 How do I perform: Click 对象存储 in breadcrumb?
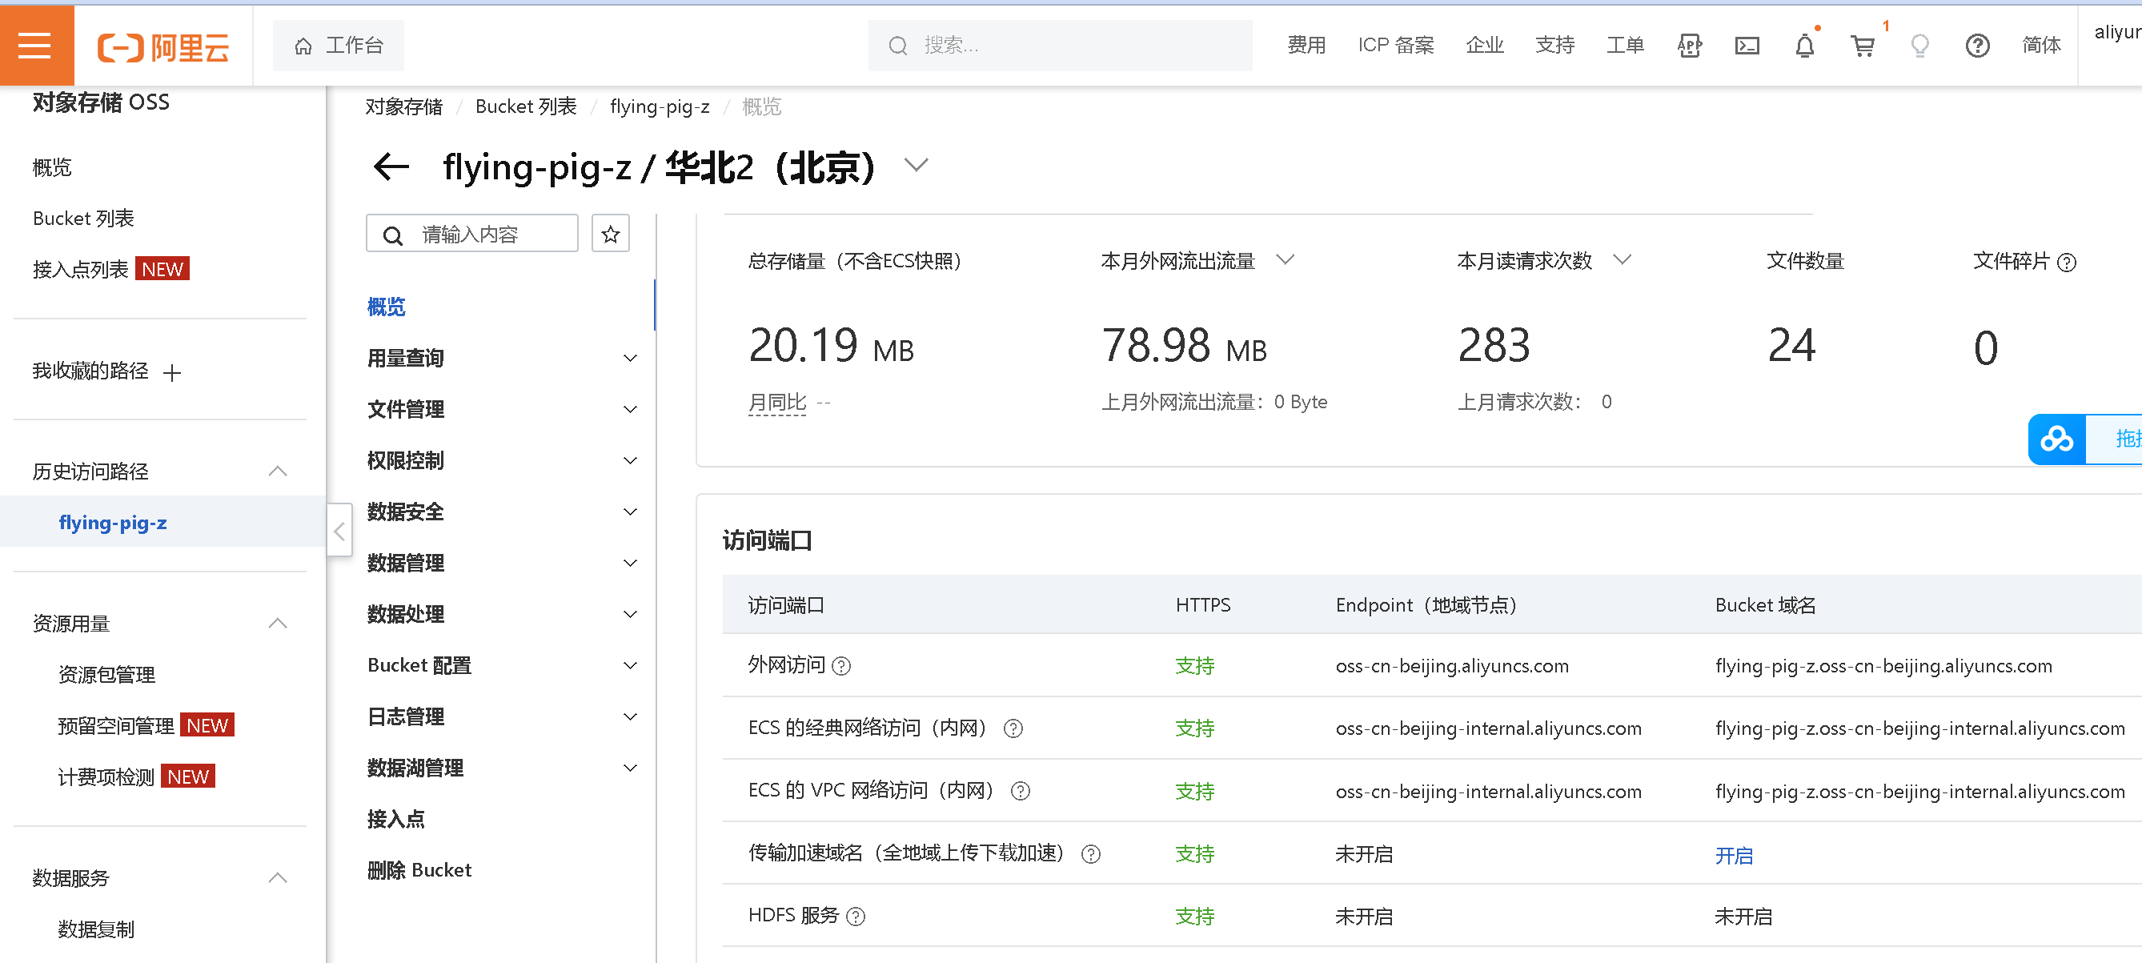(404, 107)
